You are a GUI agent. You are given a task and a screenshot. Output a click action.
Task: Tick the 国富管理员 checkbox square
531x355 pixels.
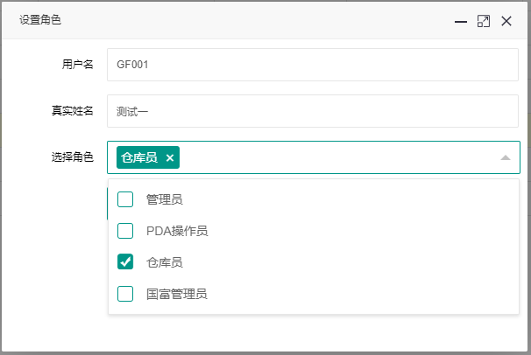125,294
